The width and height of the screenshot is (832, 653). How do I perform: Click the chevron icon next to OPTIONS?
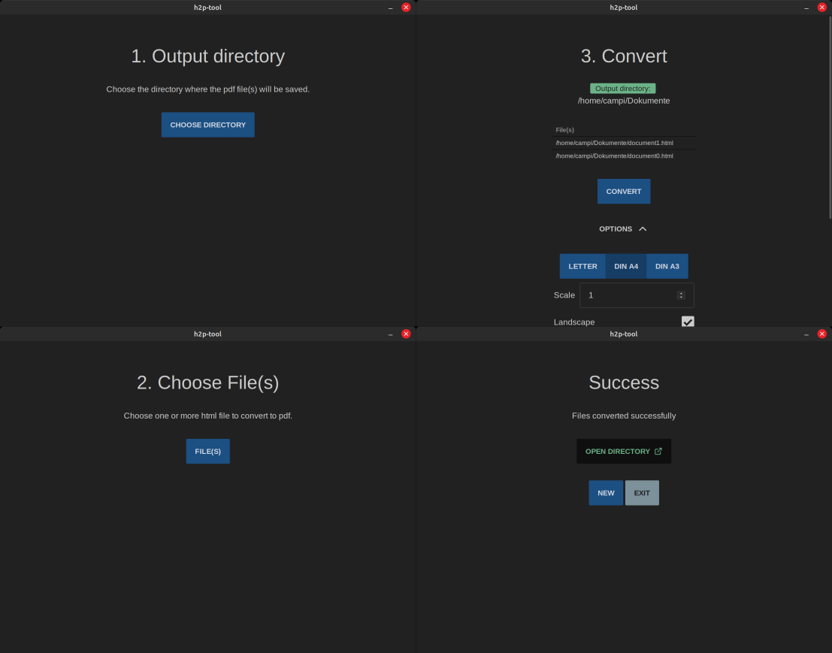pos(643,228)
